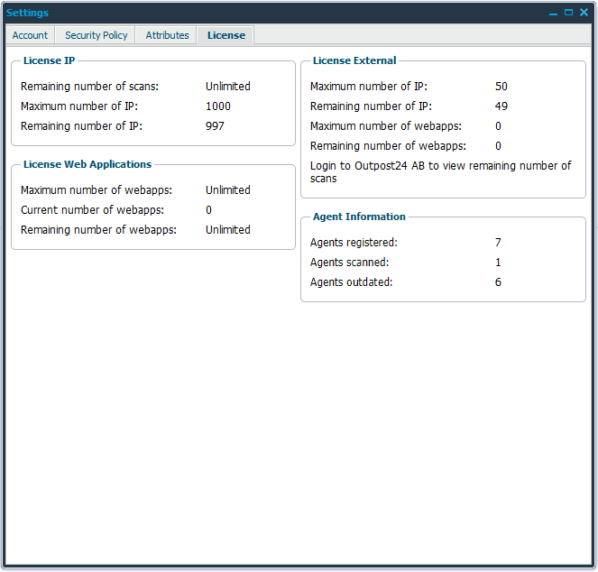598x572 pixels.
Task: Close the Settings window
Action: 584,13
